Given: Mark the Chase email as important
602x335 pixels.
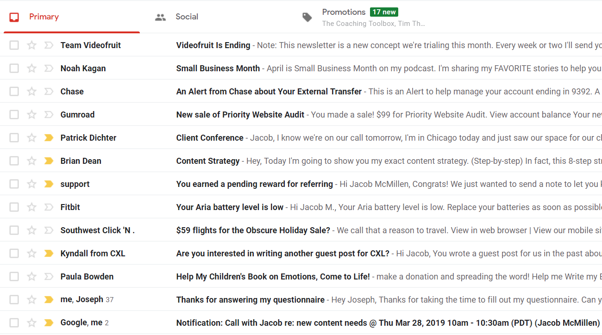Looking at the screenshot, I should (49, 91).
